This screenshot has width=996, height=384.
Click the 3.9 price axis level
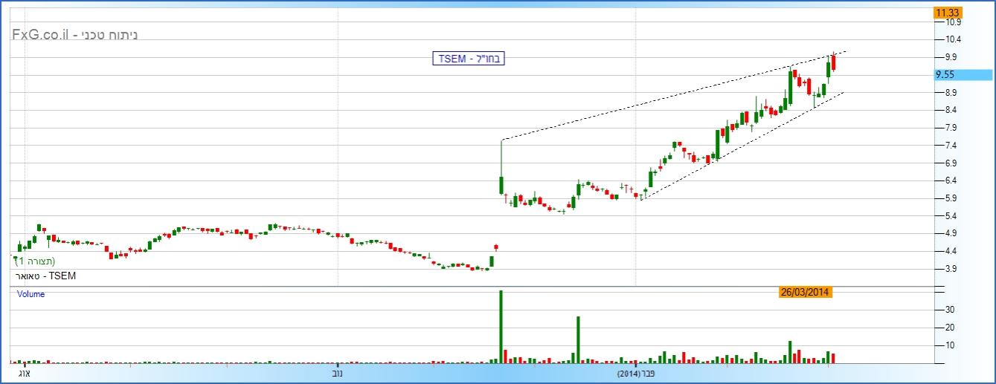951,269
